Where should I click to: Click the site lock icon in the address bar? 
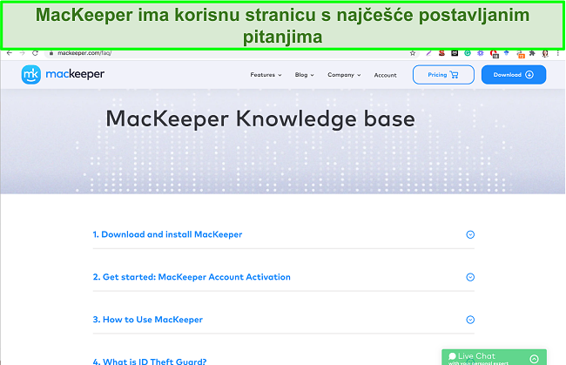click(x=51, y=53)
